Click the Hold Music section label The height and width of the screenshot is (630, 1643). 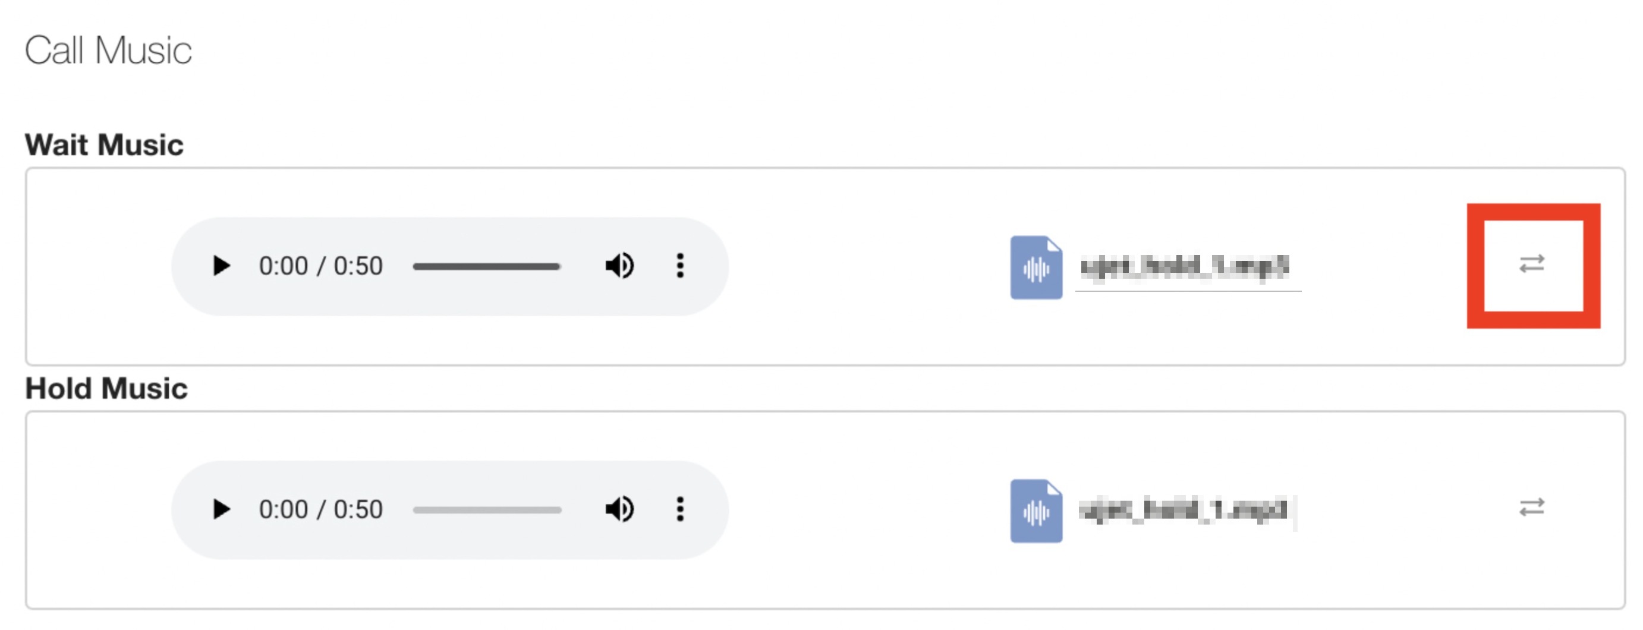click(x=106, y=388)
